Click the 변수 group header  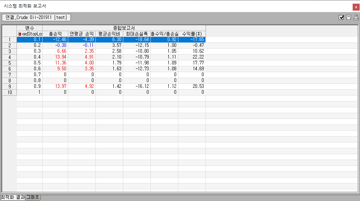pos(29,28)
